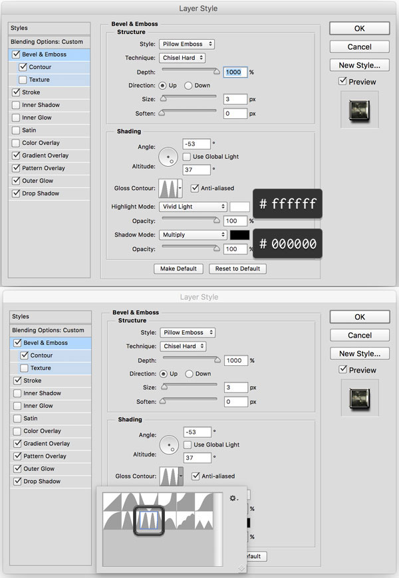Screen dimensions: 399x578
Task: Open the Highlight Mode Vivid Light dropdown
Action: coord(193,207)
